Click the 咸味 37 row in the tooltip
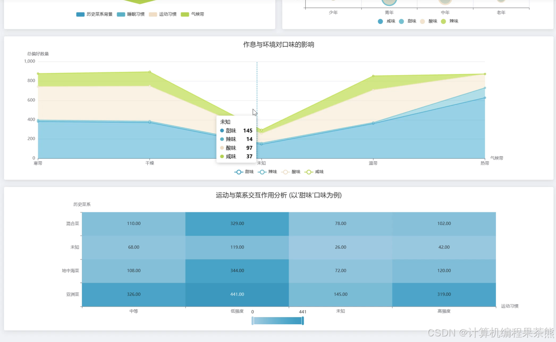This screenshot has width=556, height=342. click(236, 157)
